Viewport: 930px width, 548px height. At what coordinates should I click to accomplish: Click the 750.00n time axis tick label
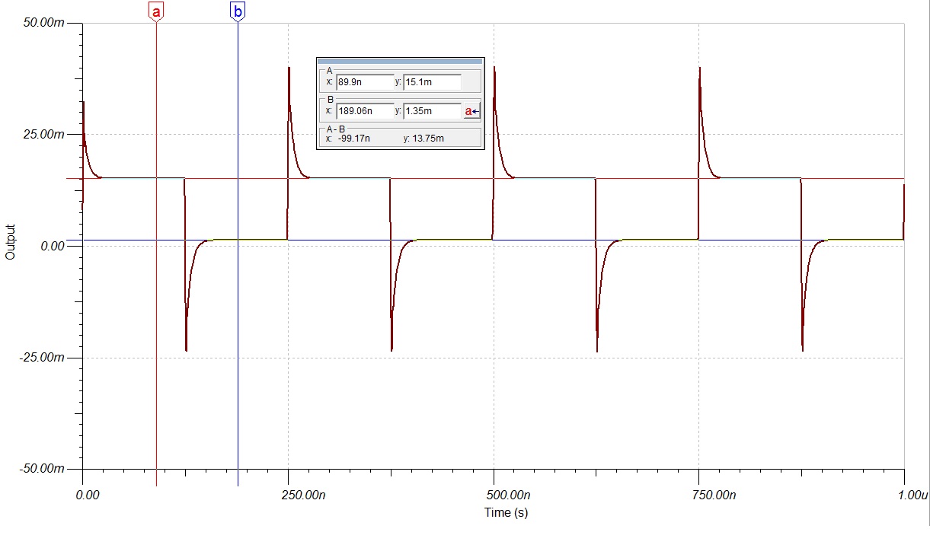tap(714, 495)
